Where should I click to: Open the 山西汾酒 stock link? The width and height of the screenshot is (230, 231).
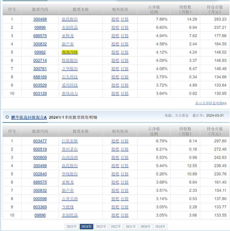click(70, 157)
